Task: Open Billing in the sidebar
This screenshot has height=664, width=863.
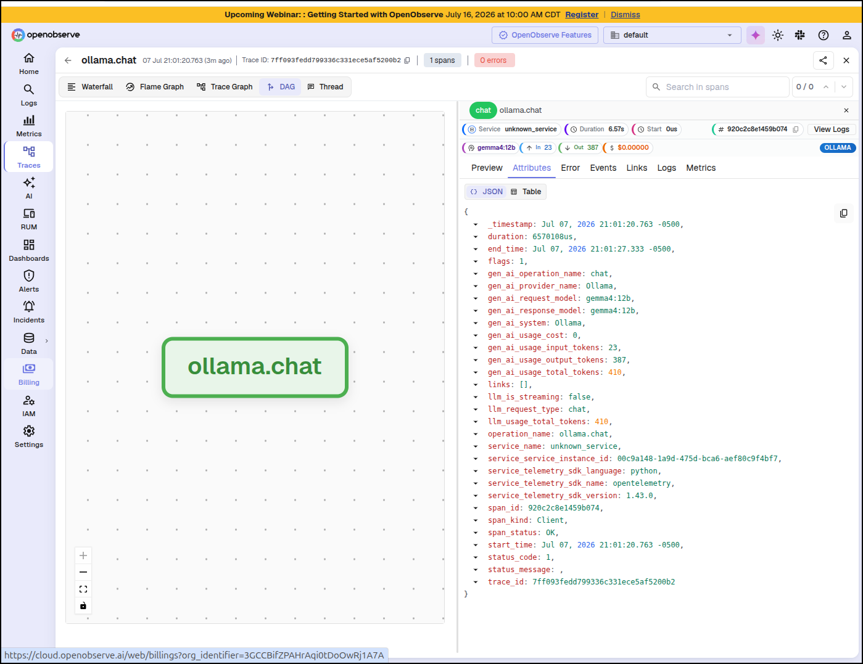Action: [28, 374]
